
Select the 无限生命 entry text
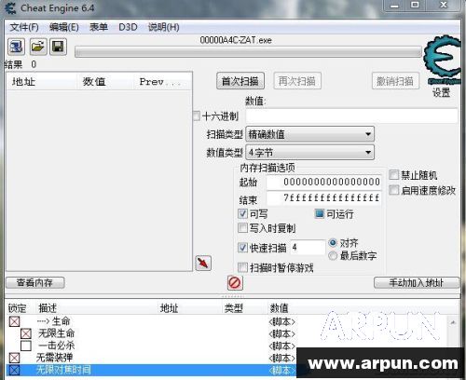coord(57,333)
